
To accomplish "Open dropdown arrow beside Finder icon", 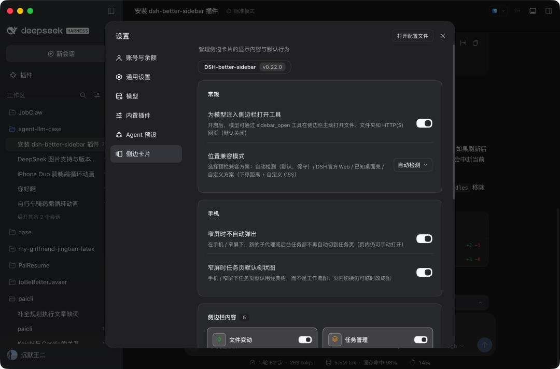I will tap(503, 11).
